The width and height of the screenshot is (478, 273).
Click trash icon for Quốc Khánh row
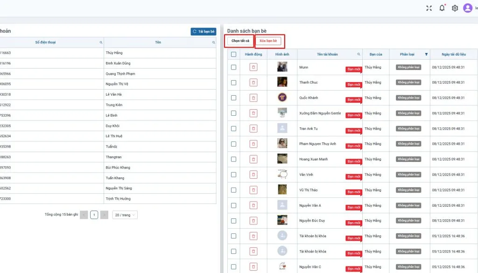(x=253, y=98)
